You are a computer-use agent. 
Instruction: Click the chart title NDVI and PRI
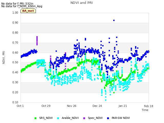tap(81, 3)
